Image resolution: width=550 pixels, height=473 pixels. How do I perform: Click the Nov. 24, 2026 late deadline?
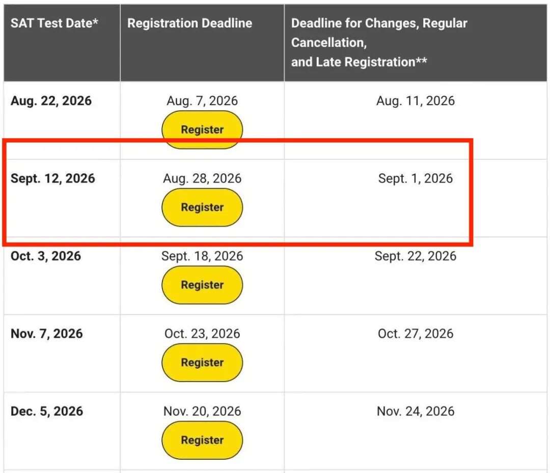click(416, 411)
